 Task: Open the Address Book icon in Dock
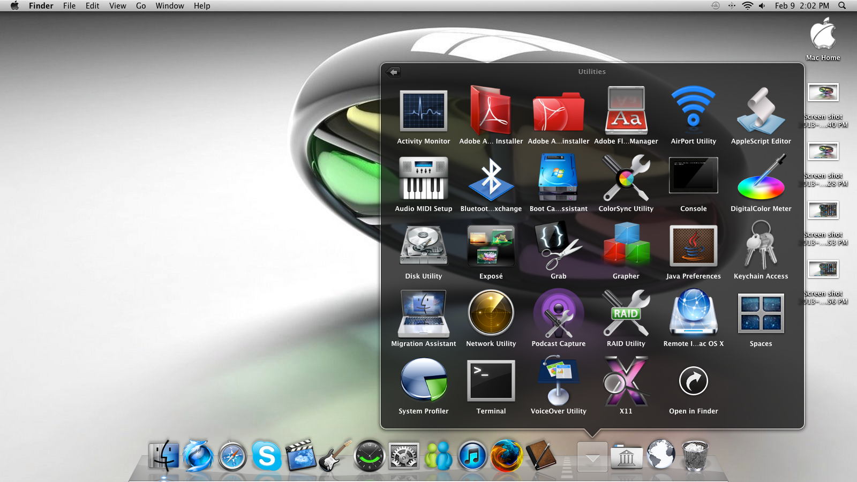point(541,455)
